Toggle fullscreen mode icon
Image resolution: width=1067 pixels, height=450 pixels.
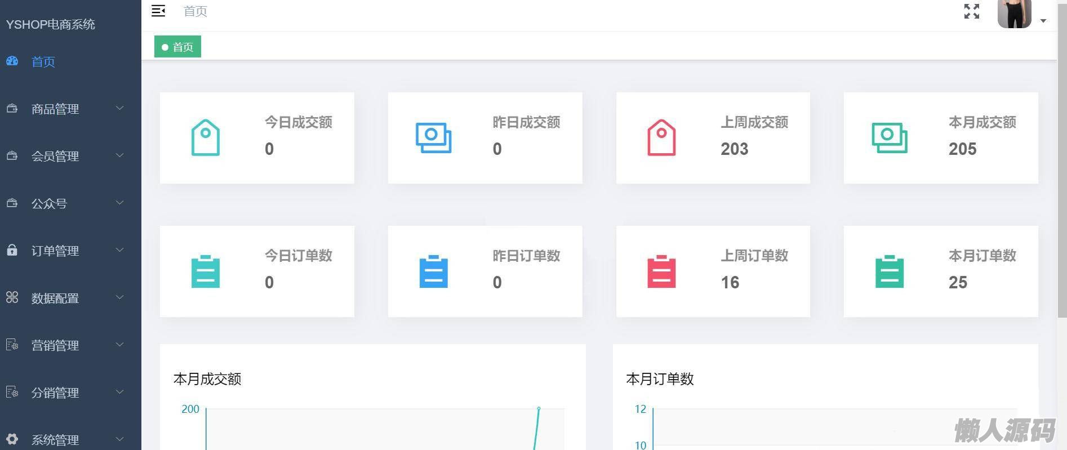point(972,11)
